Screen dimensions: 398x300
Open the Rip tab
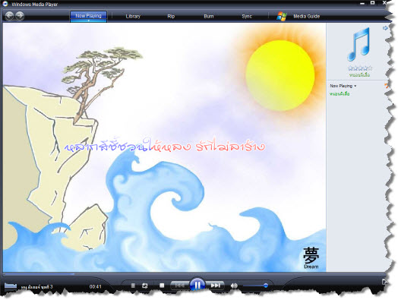171,16
